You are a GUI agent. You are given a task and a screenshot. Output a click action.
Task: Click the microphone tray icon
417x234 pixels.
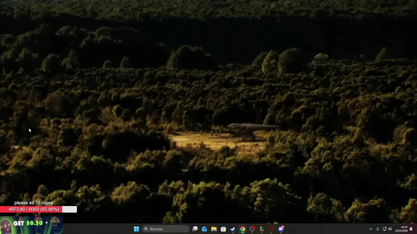(x=378, y=229)
